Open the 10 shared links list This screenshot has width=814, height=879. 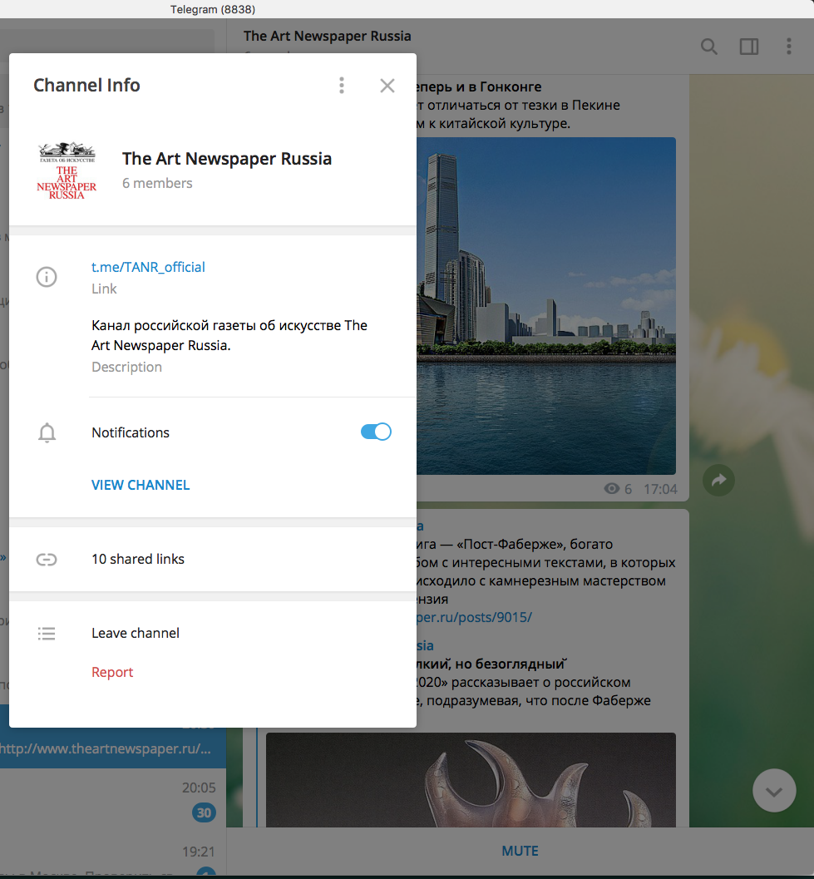point(138,559)
